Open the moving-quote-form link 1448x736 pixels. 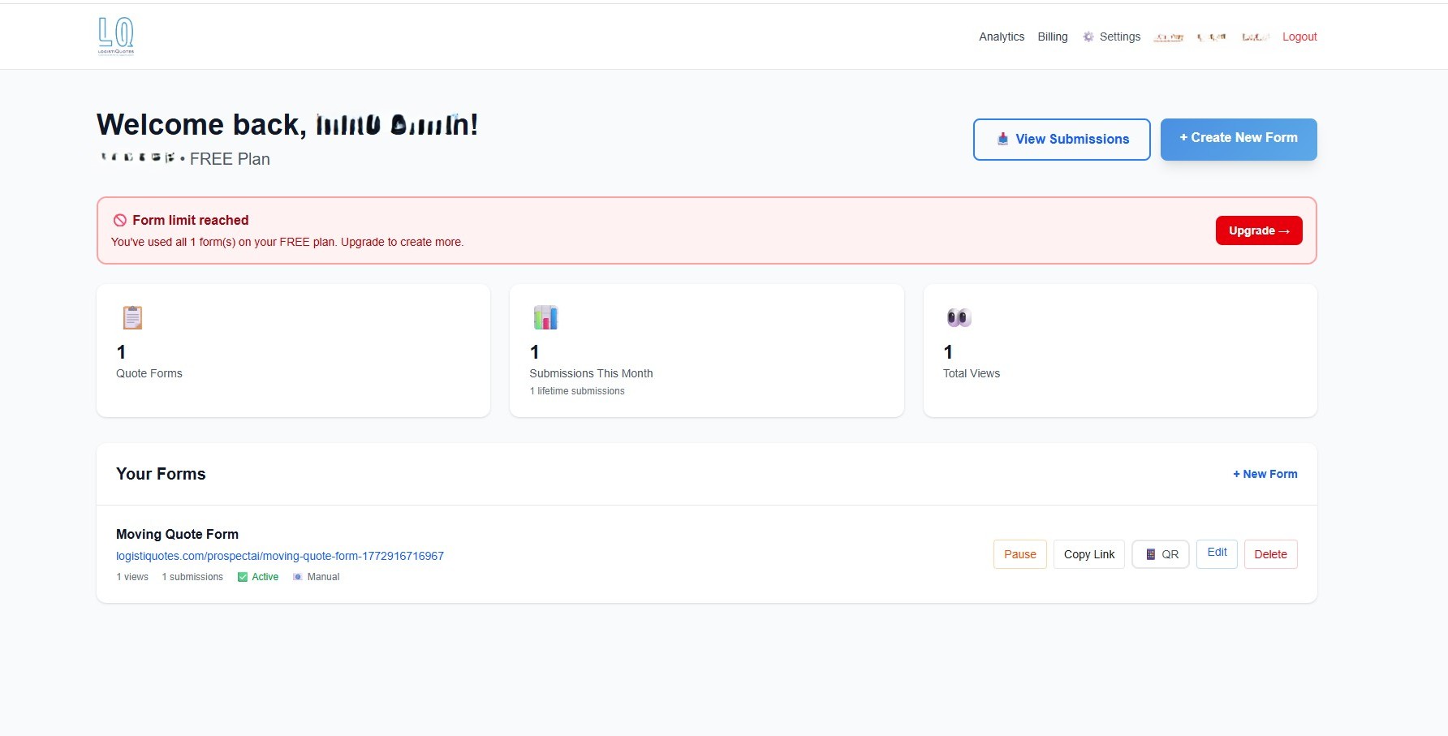(279, 556)
